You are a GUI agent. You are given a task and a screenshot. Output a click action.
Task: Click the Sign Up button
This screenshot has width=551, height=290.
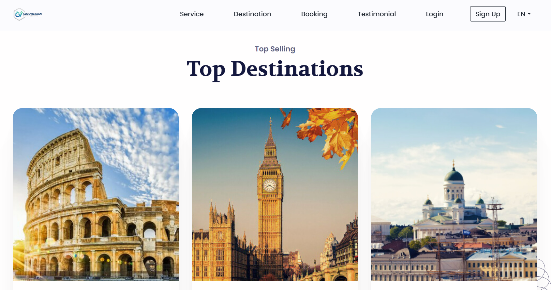coord(488,14)
